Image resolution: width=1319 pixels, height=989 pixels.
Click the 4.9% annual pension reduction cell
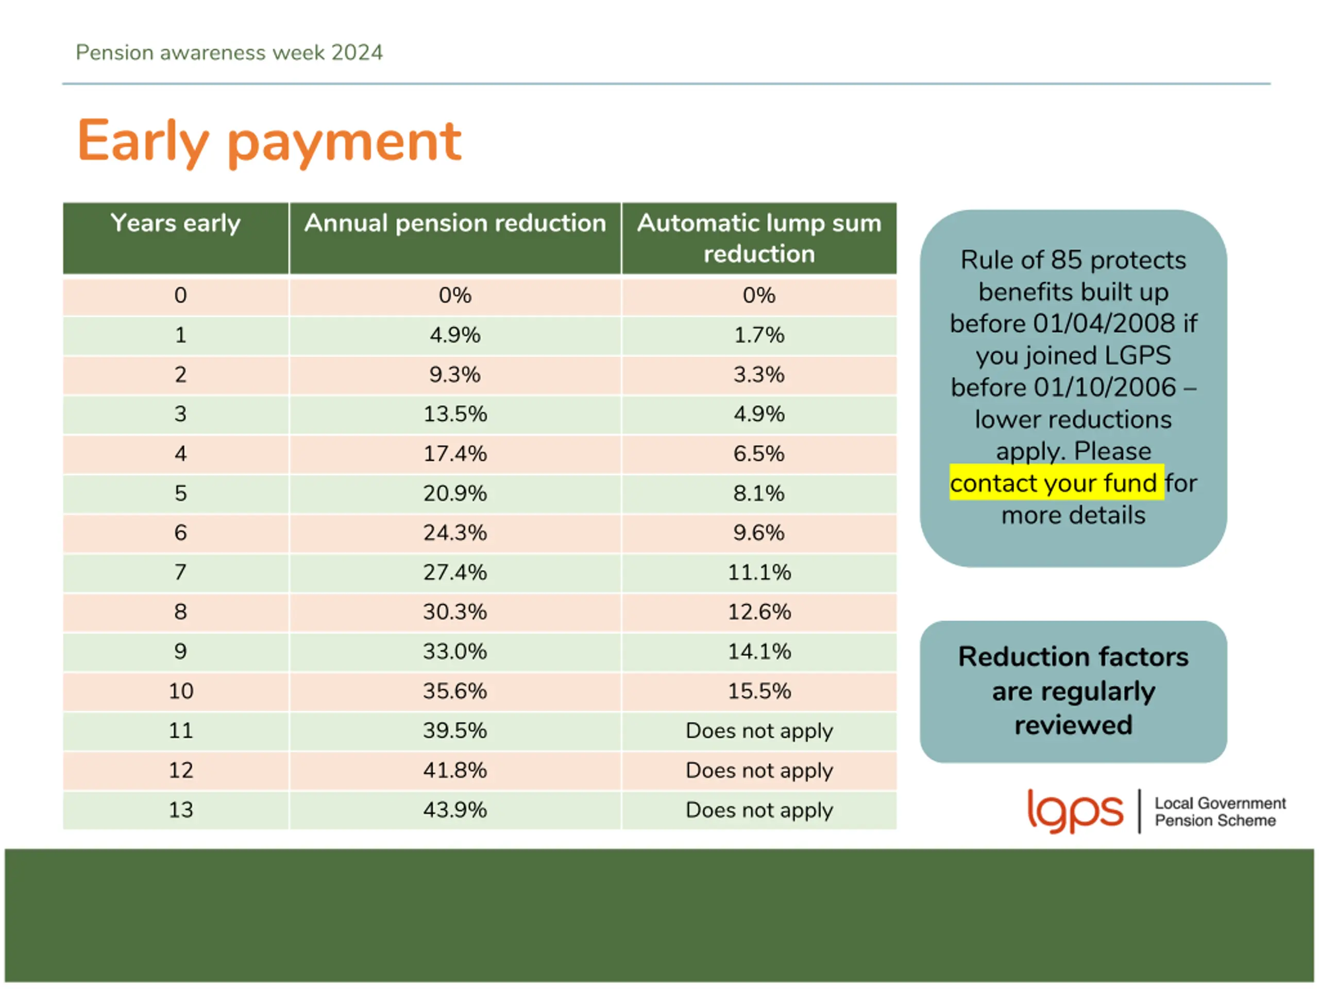455,336
